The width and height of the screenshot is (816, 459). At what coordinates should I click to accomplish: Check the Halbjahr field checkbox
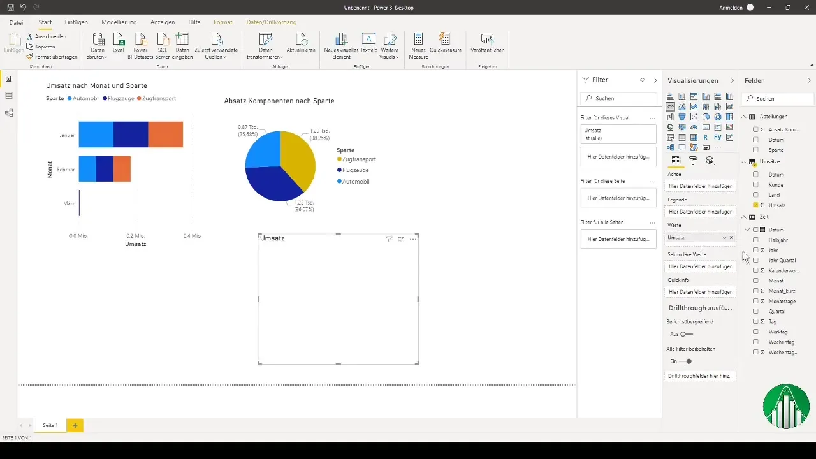click(755, 240)
